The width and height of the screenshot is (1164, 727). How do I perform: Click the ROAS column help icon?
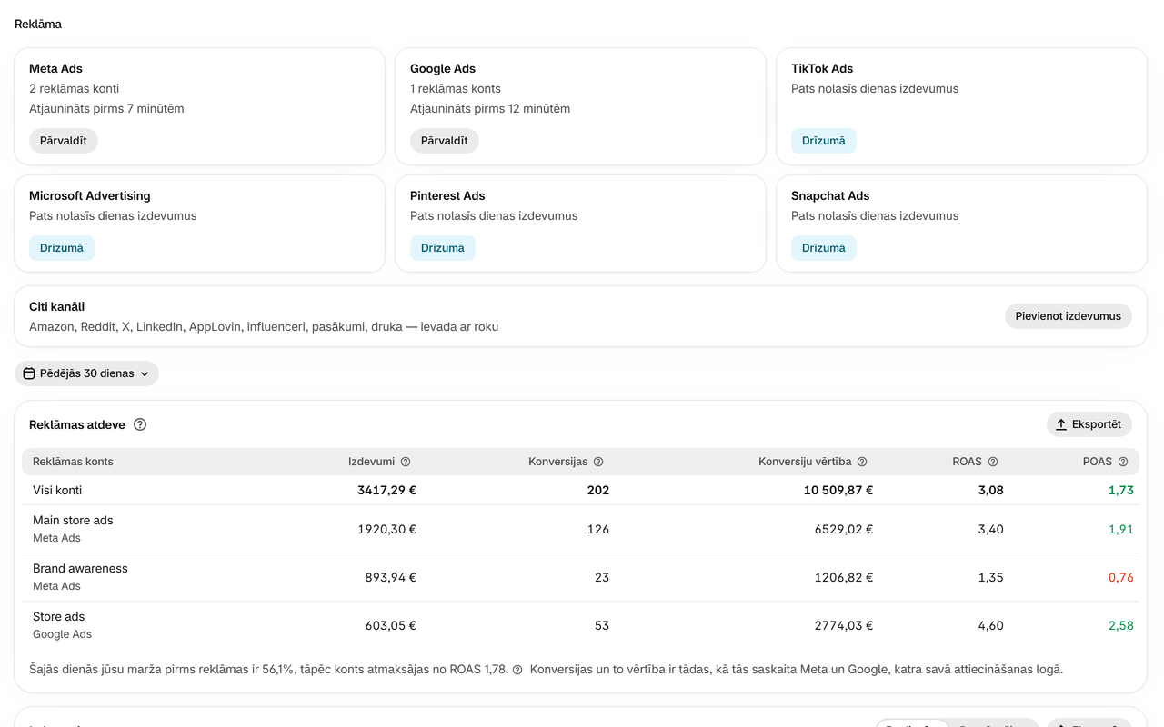(993, 462)
